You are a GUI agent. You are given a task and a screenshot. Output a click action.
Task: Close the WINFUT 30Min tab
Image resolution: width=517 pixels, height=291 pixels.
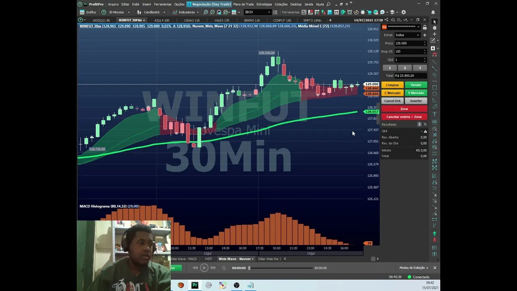pos(144,20)
